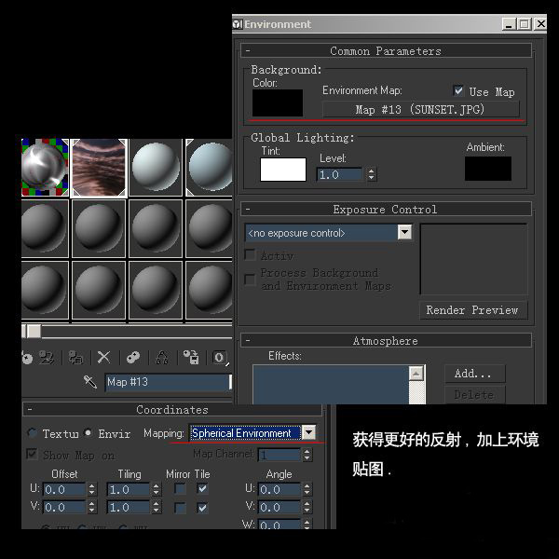Screen dimensions: 559x559
Task: Click the eyedropper pick-material icon
Action: [90, 382]
